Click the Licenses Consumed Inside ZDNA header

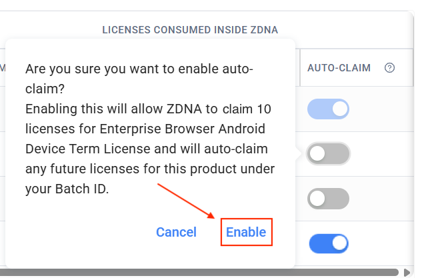(190, 29)
